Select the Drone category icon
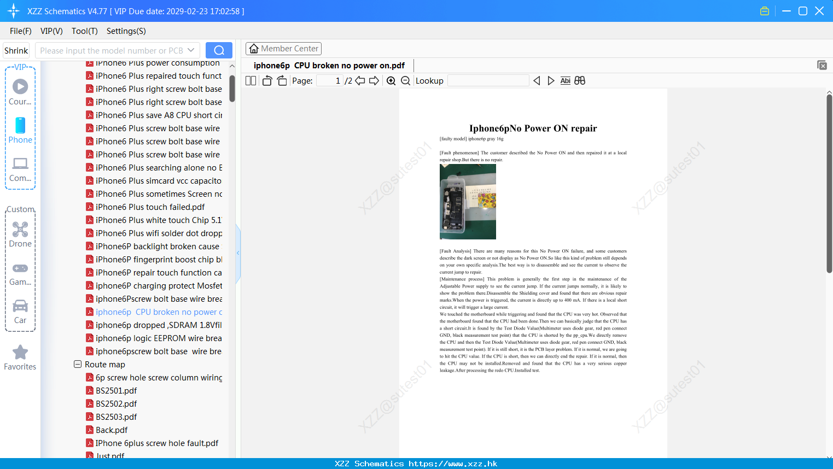The image size is (833, 469). (x=20, y=234)
